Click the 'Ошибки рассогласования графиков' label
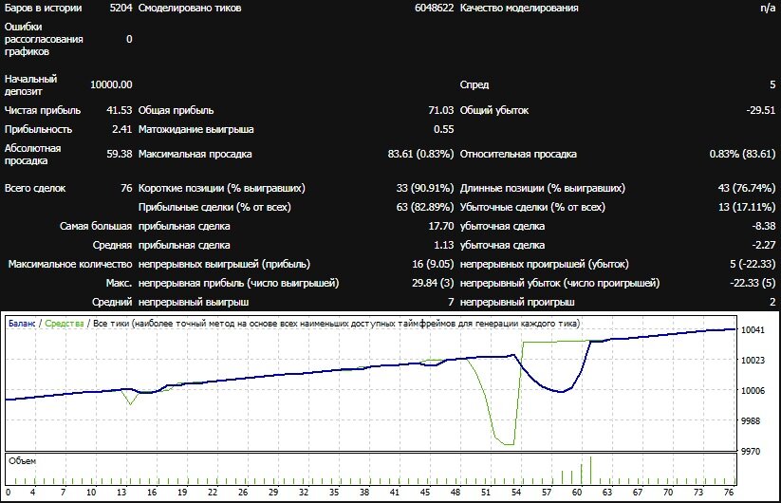Viewport: 781px width, 503px height. (44, 39)
